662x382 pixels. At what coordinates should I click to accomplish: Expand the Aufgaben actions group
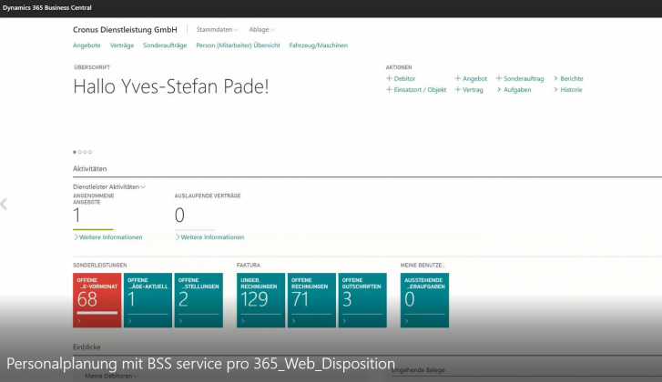pyautogui.click(x=514, y=89)
